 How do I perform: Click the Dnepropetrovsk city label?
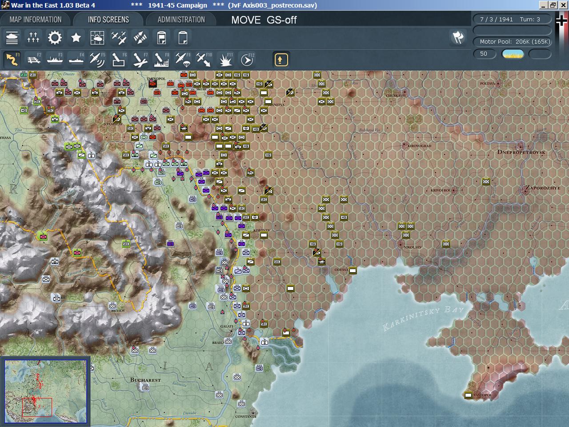point(521,152)
